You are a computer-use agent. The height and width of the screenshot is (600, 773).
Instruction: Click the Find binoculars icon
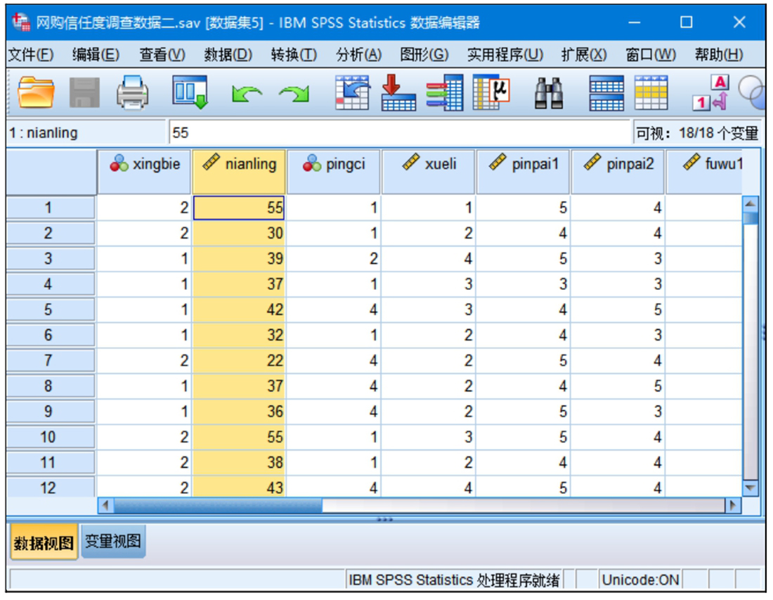click(548, 94)
